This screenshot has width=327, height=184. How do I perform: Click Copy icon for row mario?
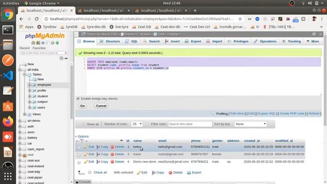coord(98,154)
